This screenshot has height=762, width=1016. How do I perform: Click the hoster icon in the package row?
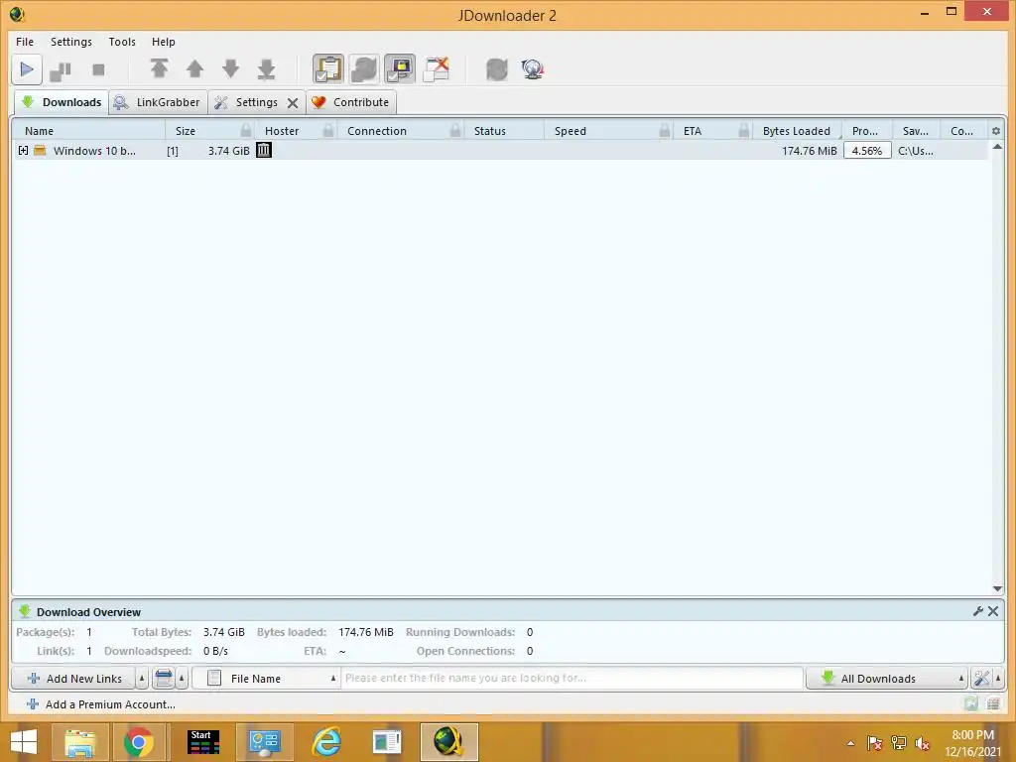[x=264, y=151]
